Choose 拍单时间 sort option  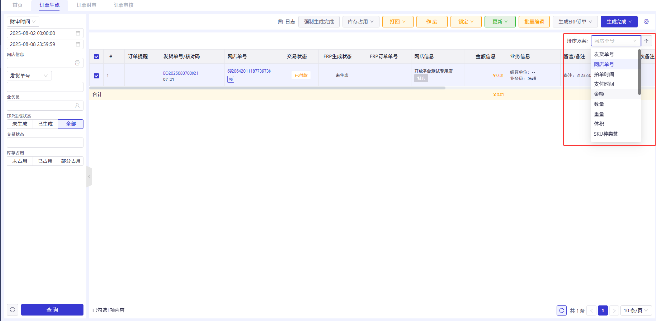pyautogui.click(x=615, y=74)
